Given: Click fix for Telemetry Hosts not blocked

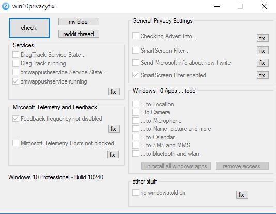Looking at the screenshot, I should [x=113, y=155].
